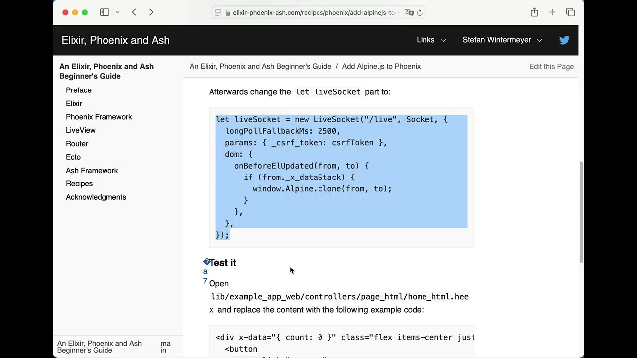637x358 pixels.
Task: Open the Twitter bird link
Action: tap(564, 40)
